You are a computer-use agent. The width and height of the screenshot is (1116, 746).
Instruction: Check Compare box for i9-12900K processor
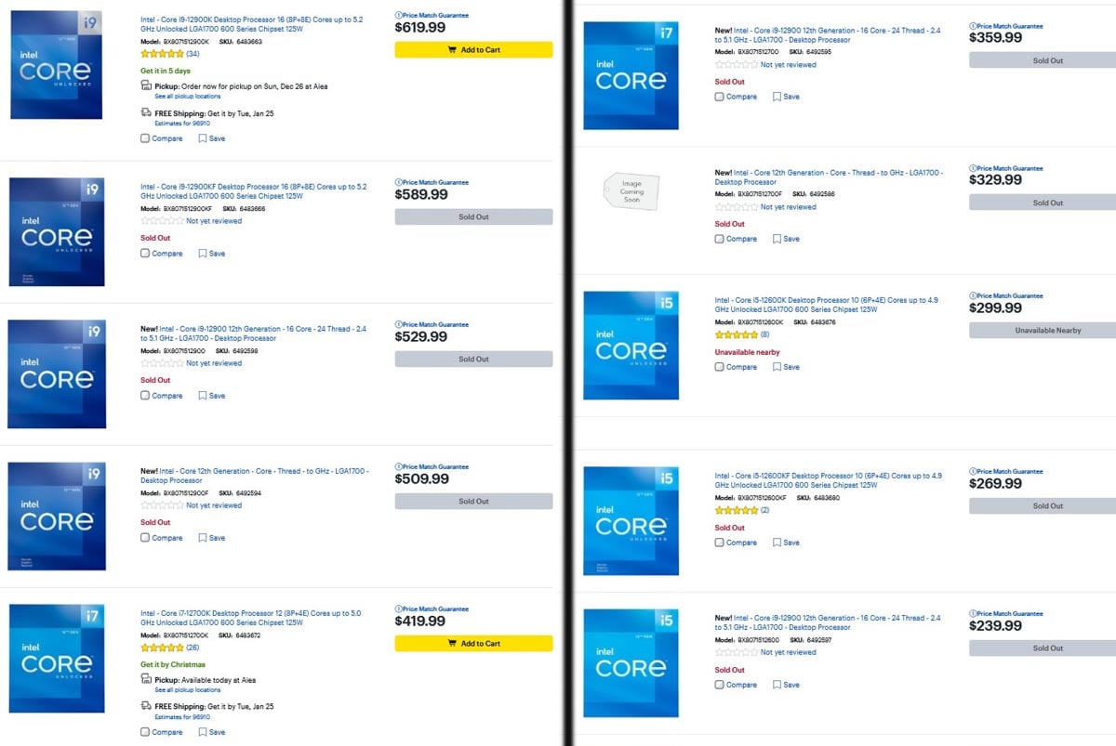click(145, 138)
